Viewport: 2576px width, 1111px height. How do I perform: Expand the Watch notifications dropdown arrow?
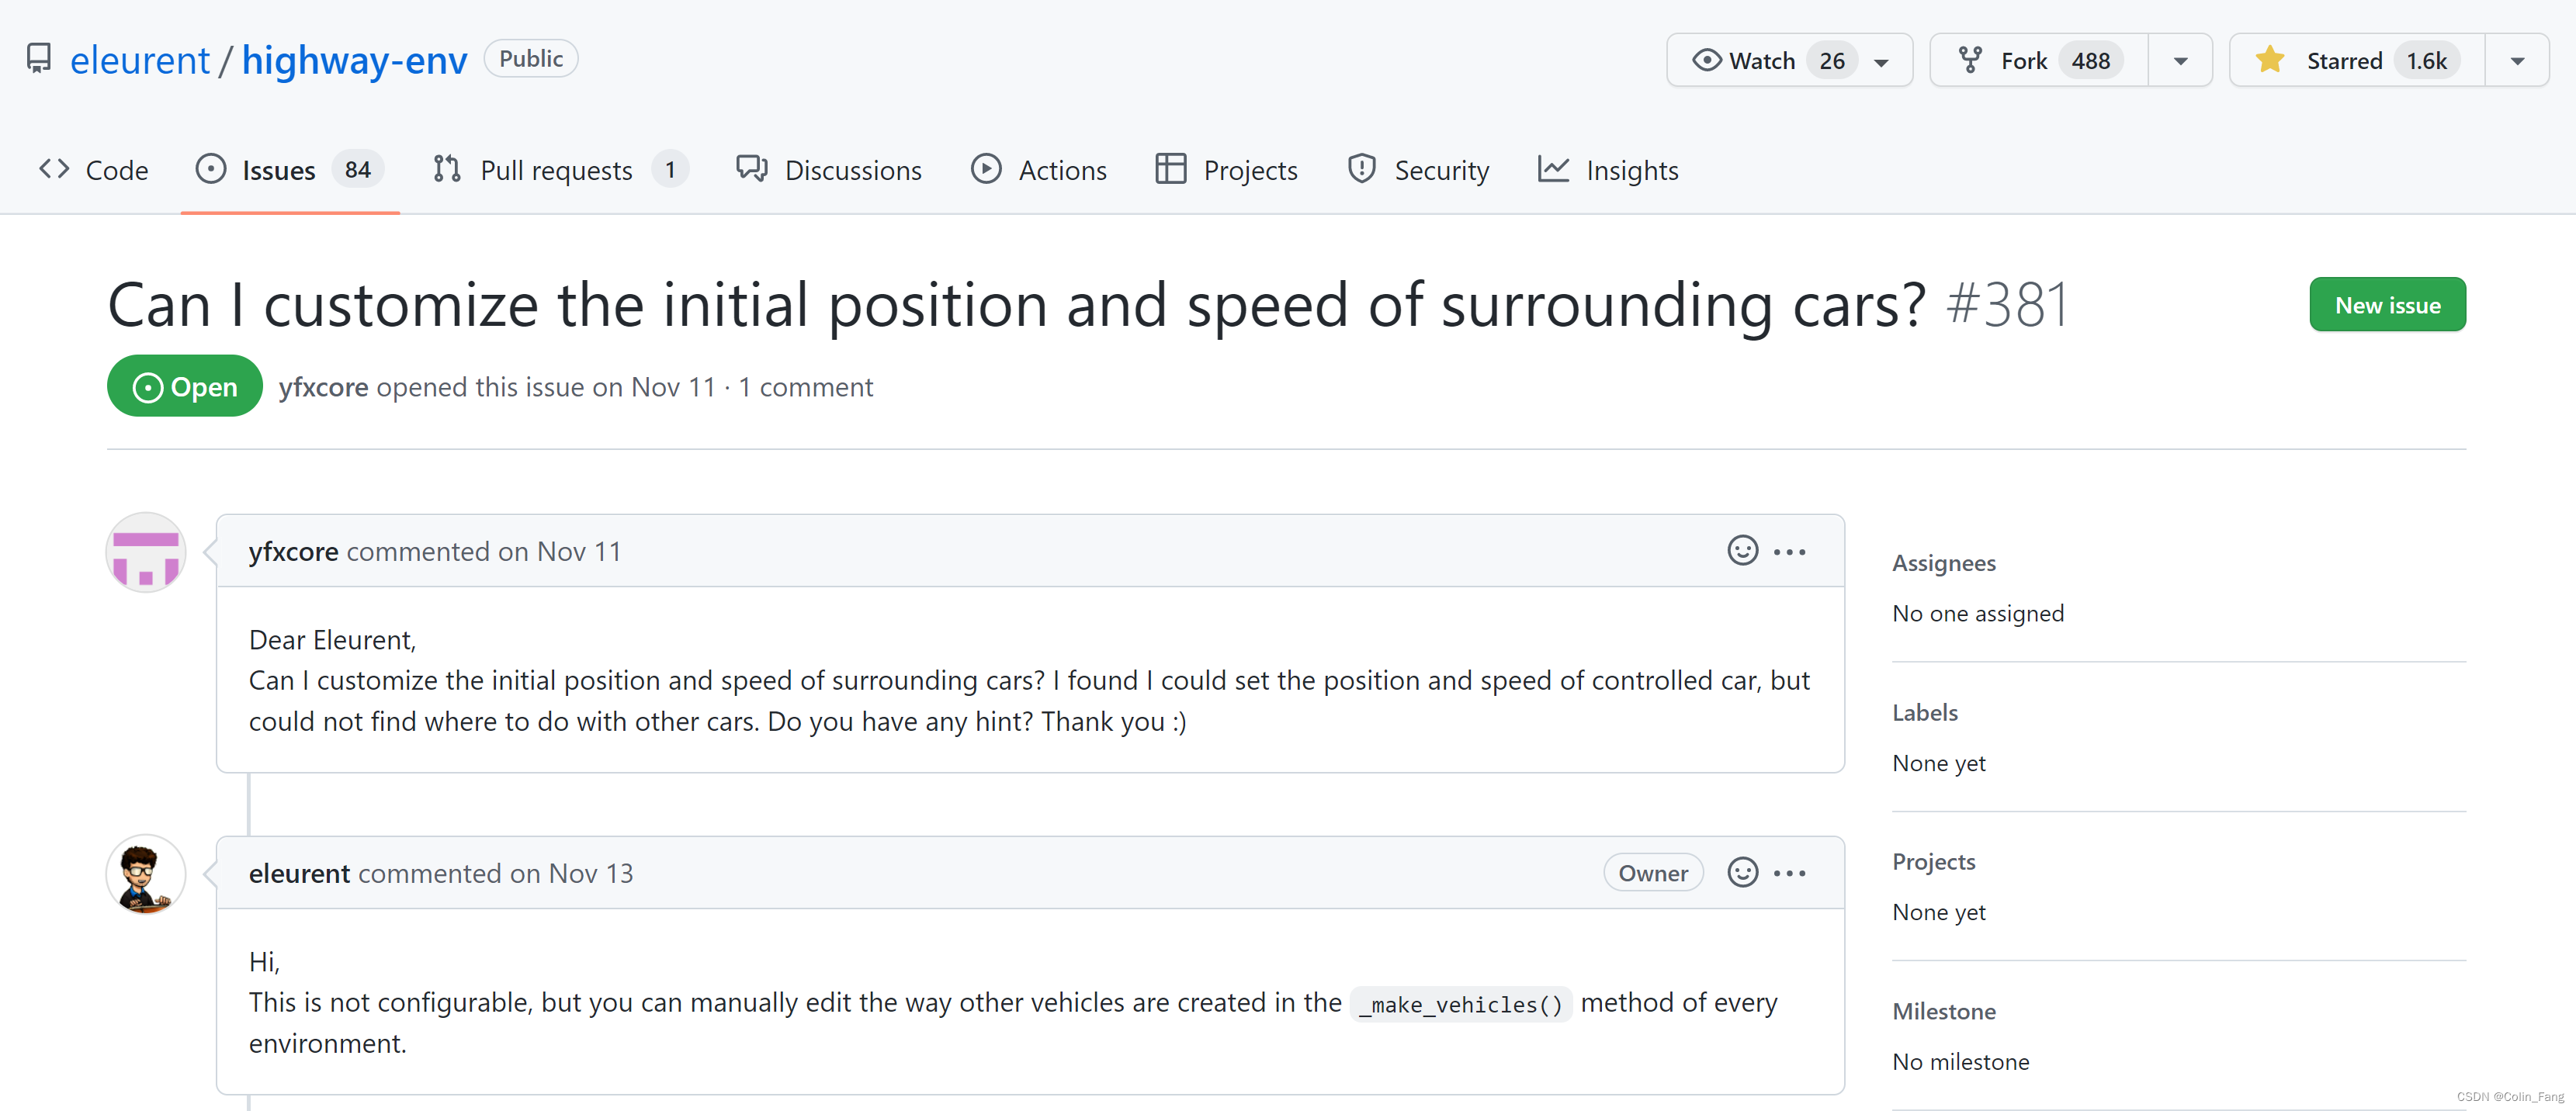tap(1881, 62)
